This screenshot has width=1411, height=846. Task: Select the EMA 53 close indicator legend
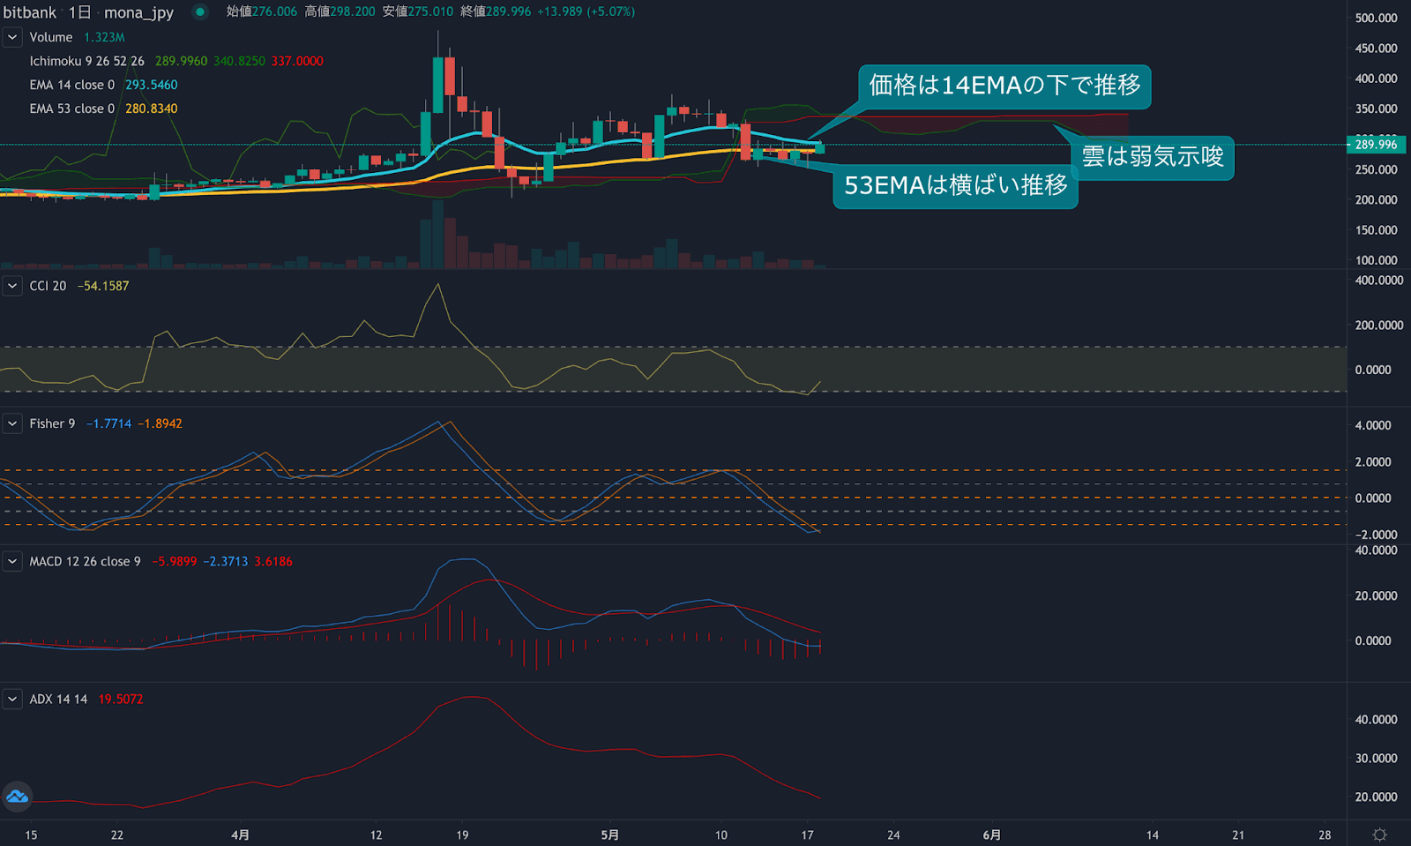click(69, 108)
